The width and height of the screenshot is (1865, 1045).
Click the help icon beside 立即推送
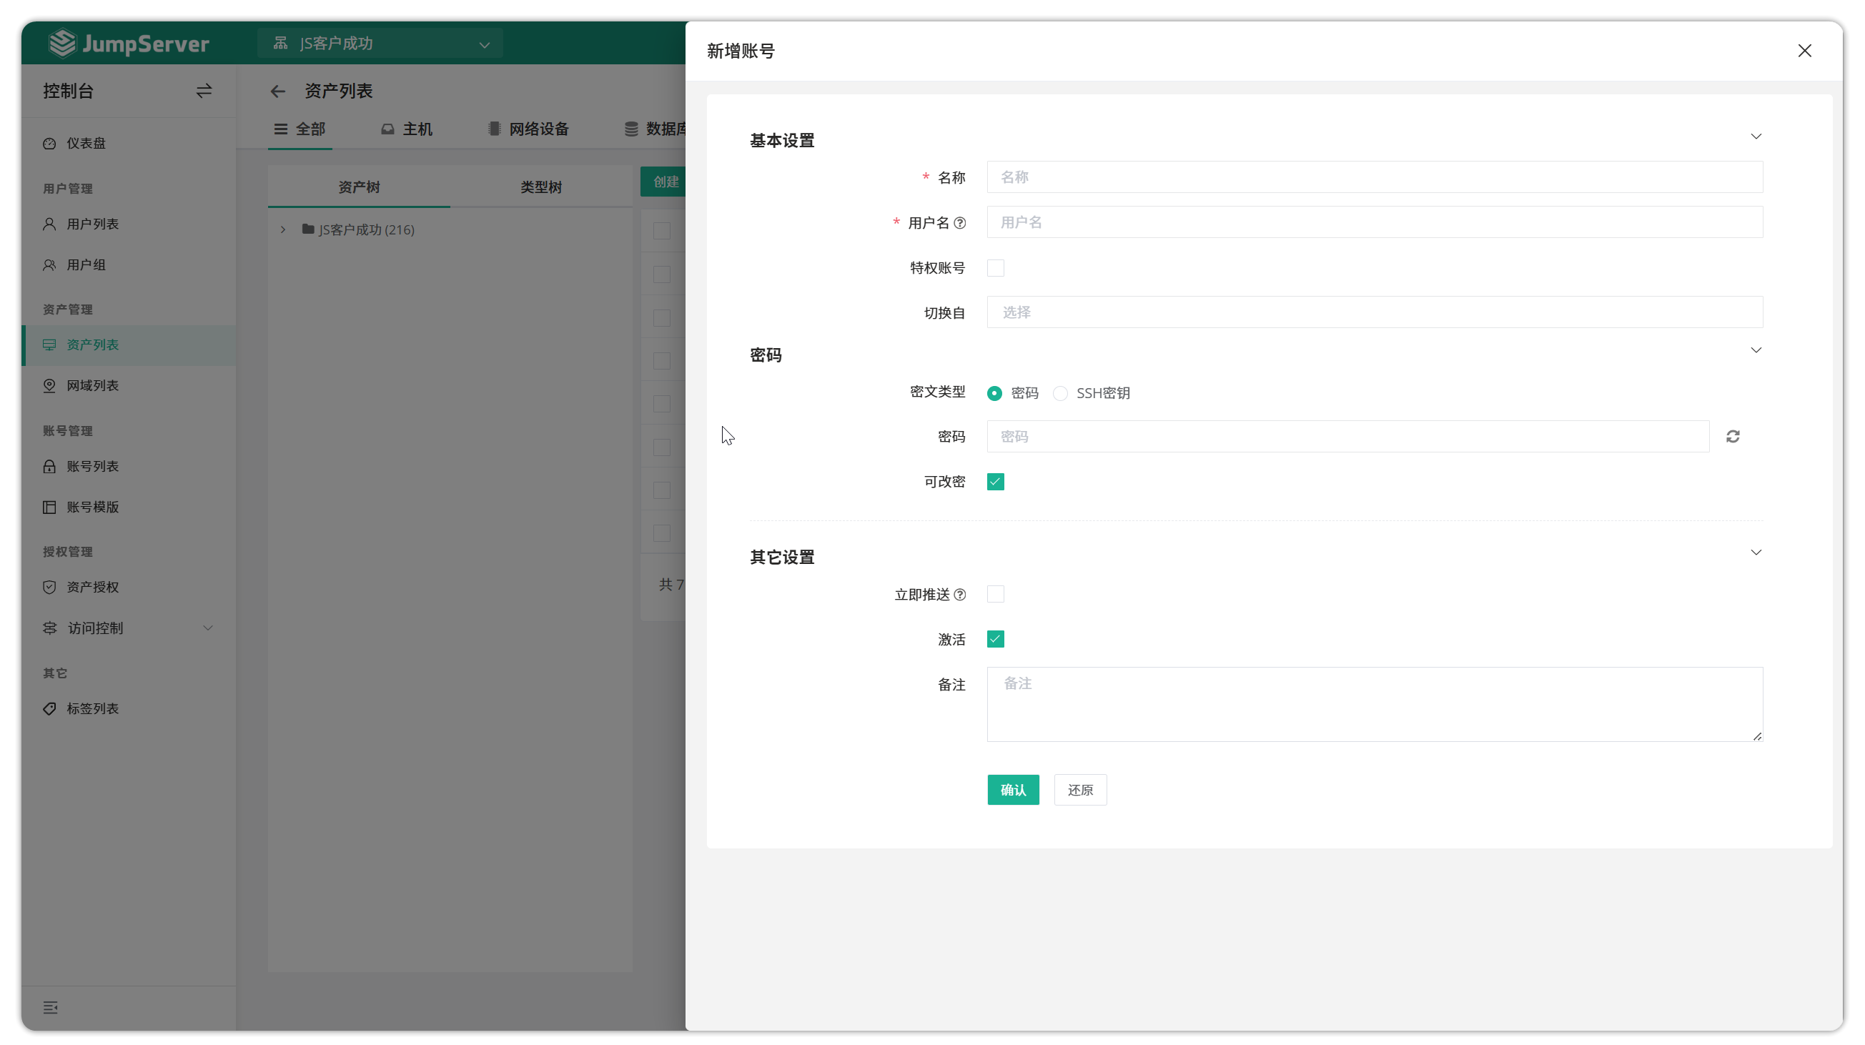click(x=960, y=595)
